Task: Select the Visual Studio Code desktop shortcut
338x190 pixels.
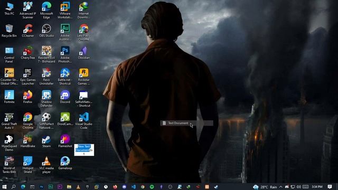Action: click(x=83, y=121)
